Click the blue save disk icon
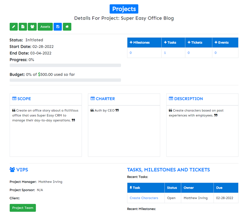 coord(58,27)
